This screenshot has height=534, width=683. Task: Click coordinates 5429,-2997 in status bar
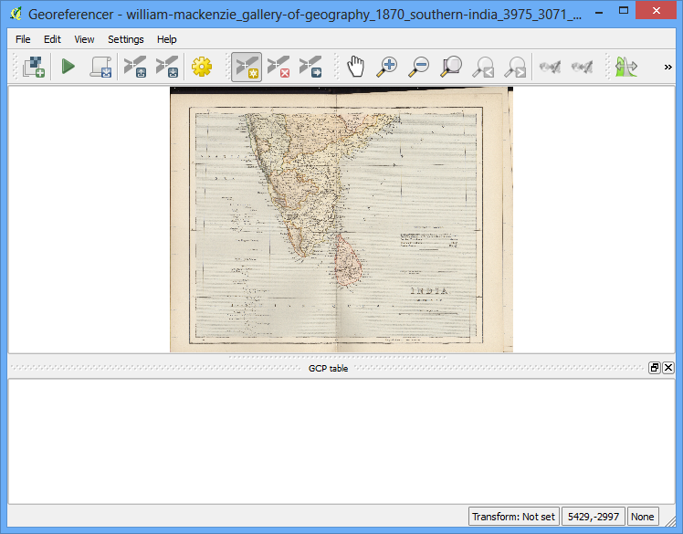point(594,517)
